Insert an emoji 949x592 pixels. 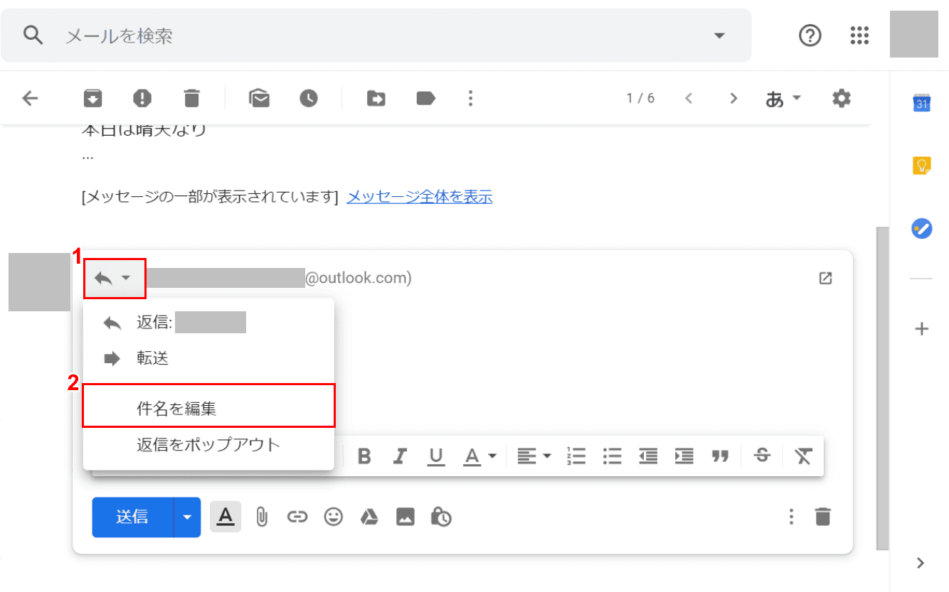click(333, 517)
